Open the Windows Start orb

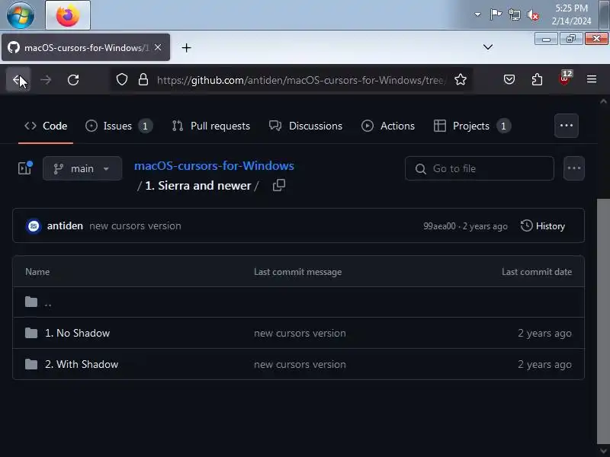(21, 14)
